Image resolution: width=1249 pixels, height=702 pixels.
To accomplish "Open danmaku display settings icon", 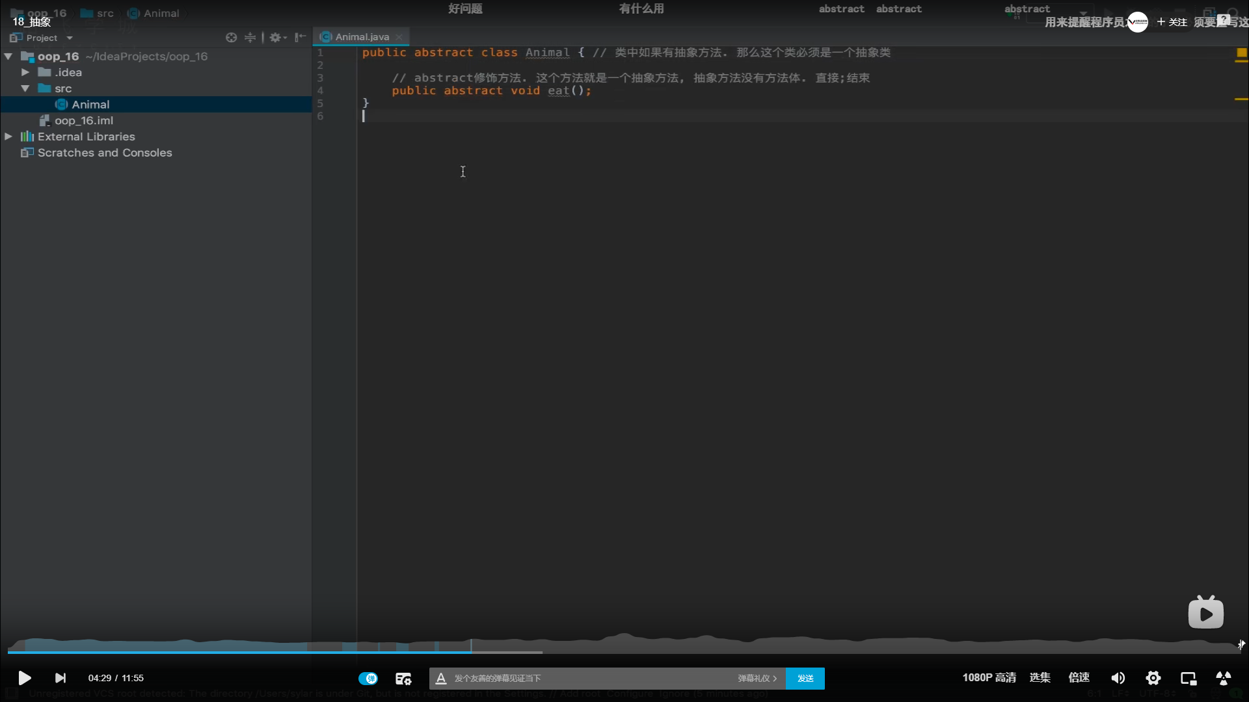I will pos(403,678).
